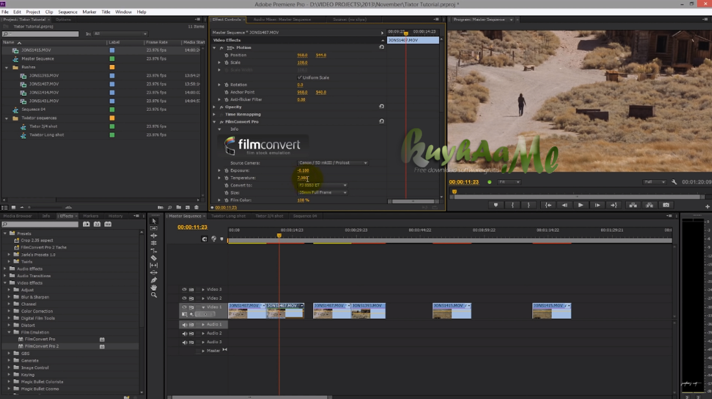Image resolution: width=712 pixels, height=399 pixels.
Task: Toggle snap in timeline header
Action: click(204, 239)
